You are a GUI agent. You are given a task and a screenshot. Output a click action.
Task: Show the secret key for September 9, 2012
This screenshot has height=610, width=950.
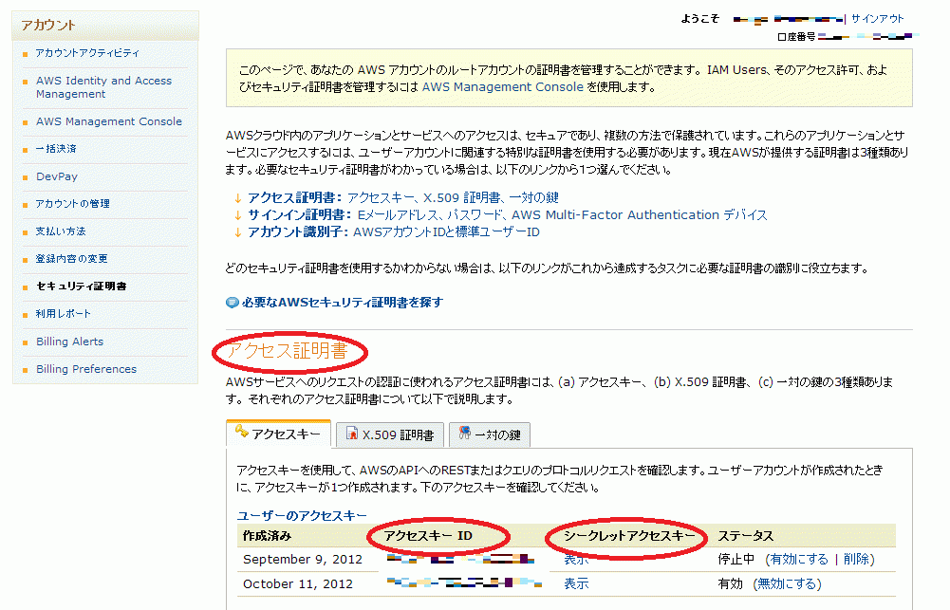576,559
